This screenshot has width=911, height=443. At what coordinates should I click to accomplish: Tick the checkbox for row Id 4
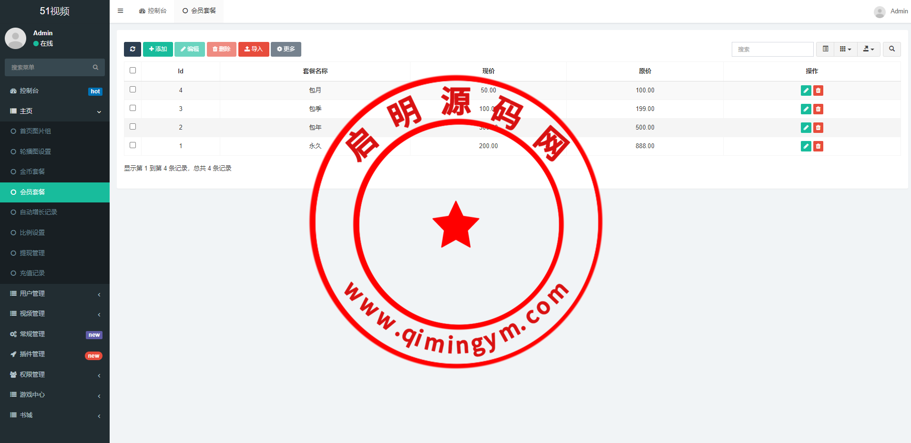pyautogui.click(x=133, y=90)
